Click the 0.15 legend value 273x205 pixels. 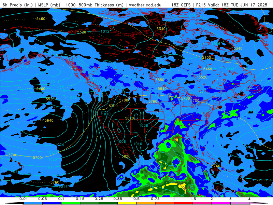coord(80,199)
